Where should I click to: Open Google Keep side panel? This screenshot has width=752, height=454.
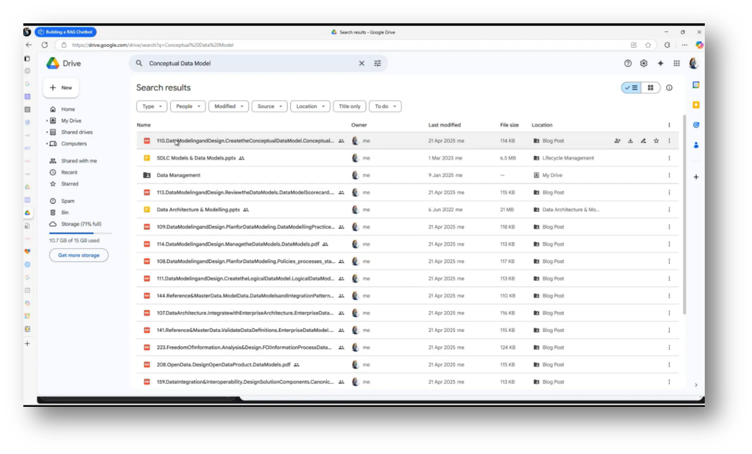click(696, 105)
